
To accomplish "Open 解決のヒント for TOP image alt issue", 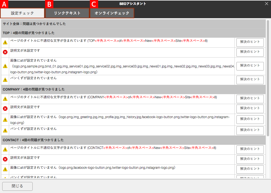I will pyautogui.click(x=250, y=66).
